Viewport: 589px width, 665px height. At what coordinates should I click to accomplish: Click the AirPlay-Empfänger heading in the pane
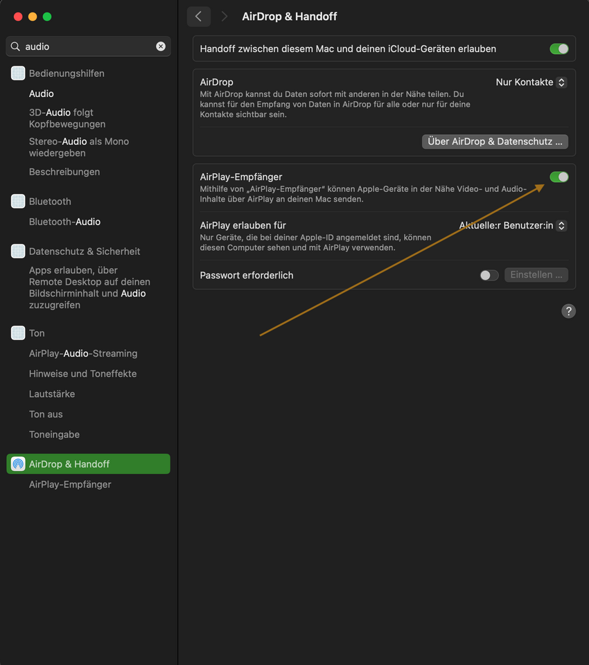click(x=241, y=177)
